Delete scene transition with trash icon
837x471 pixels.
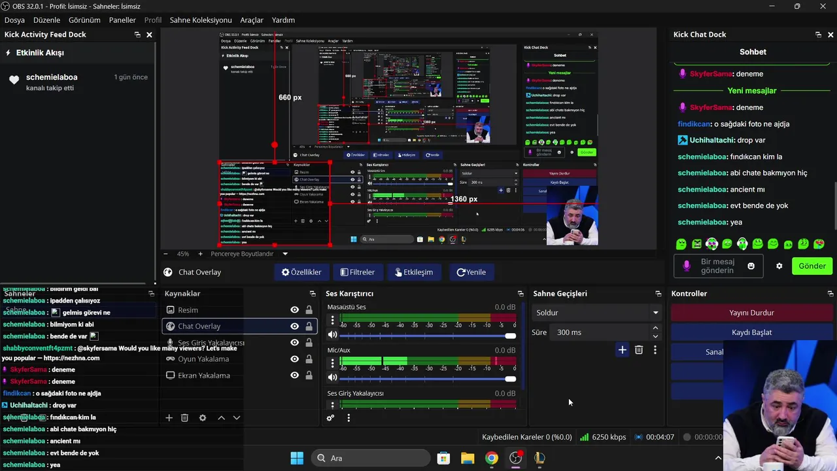point(639,350)
